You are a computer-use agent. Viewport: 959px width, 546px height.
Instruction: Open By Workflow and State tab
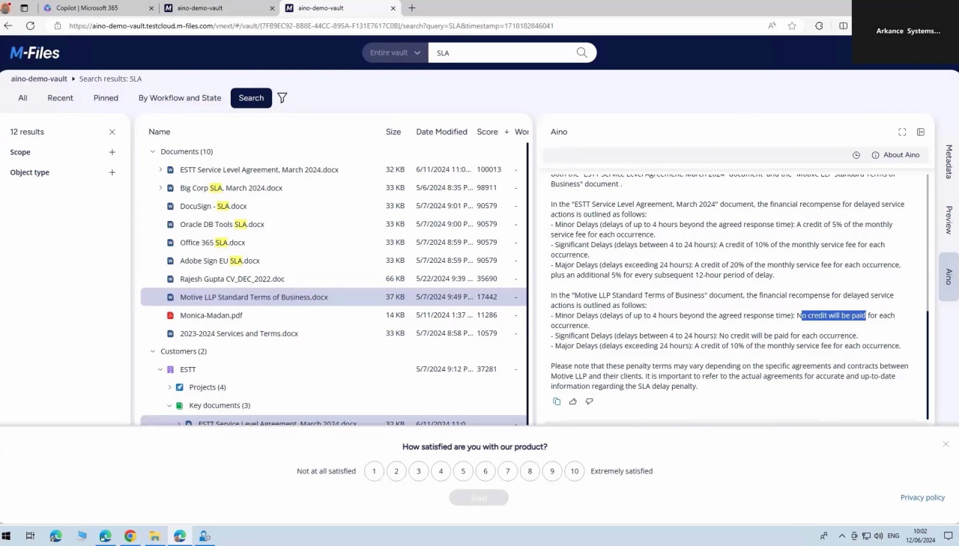click(180, 98)
